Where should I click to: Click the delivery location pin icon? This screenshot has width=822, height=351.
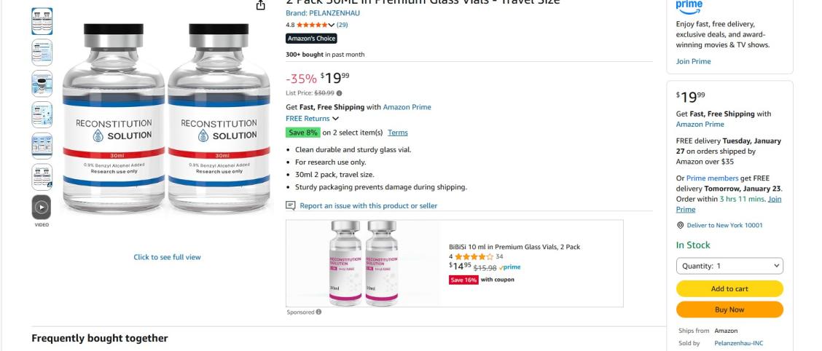pos(680,225)
